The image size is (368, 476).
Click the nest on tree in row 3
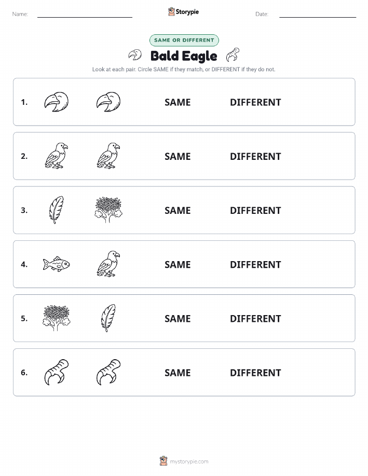pyautogui.click(x=108, y=210)
